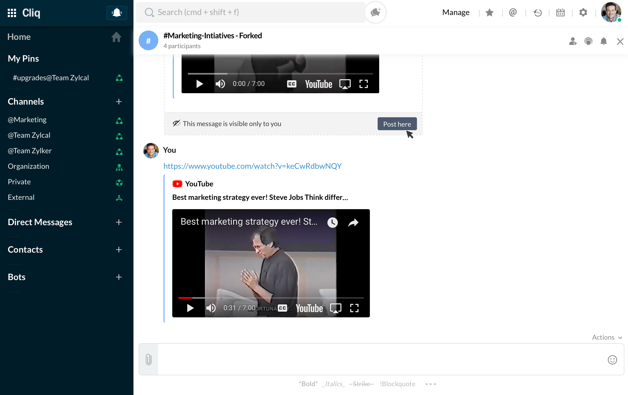This screenshot has height=395, width=628.
Task: Open the emoji picker smiley
Action: (x=612, y=360)
